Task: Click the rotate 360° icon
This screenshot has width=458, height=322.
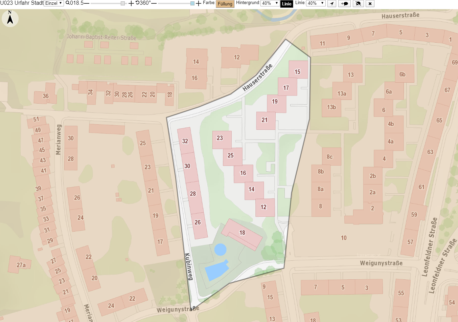Action: point(137,3)
